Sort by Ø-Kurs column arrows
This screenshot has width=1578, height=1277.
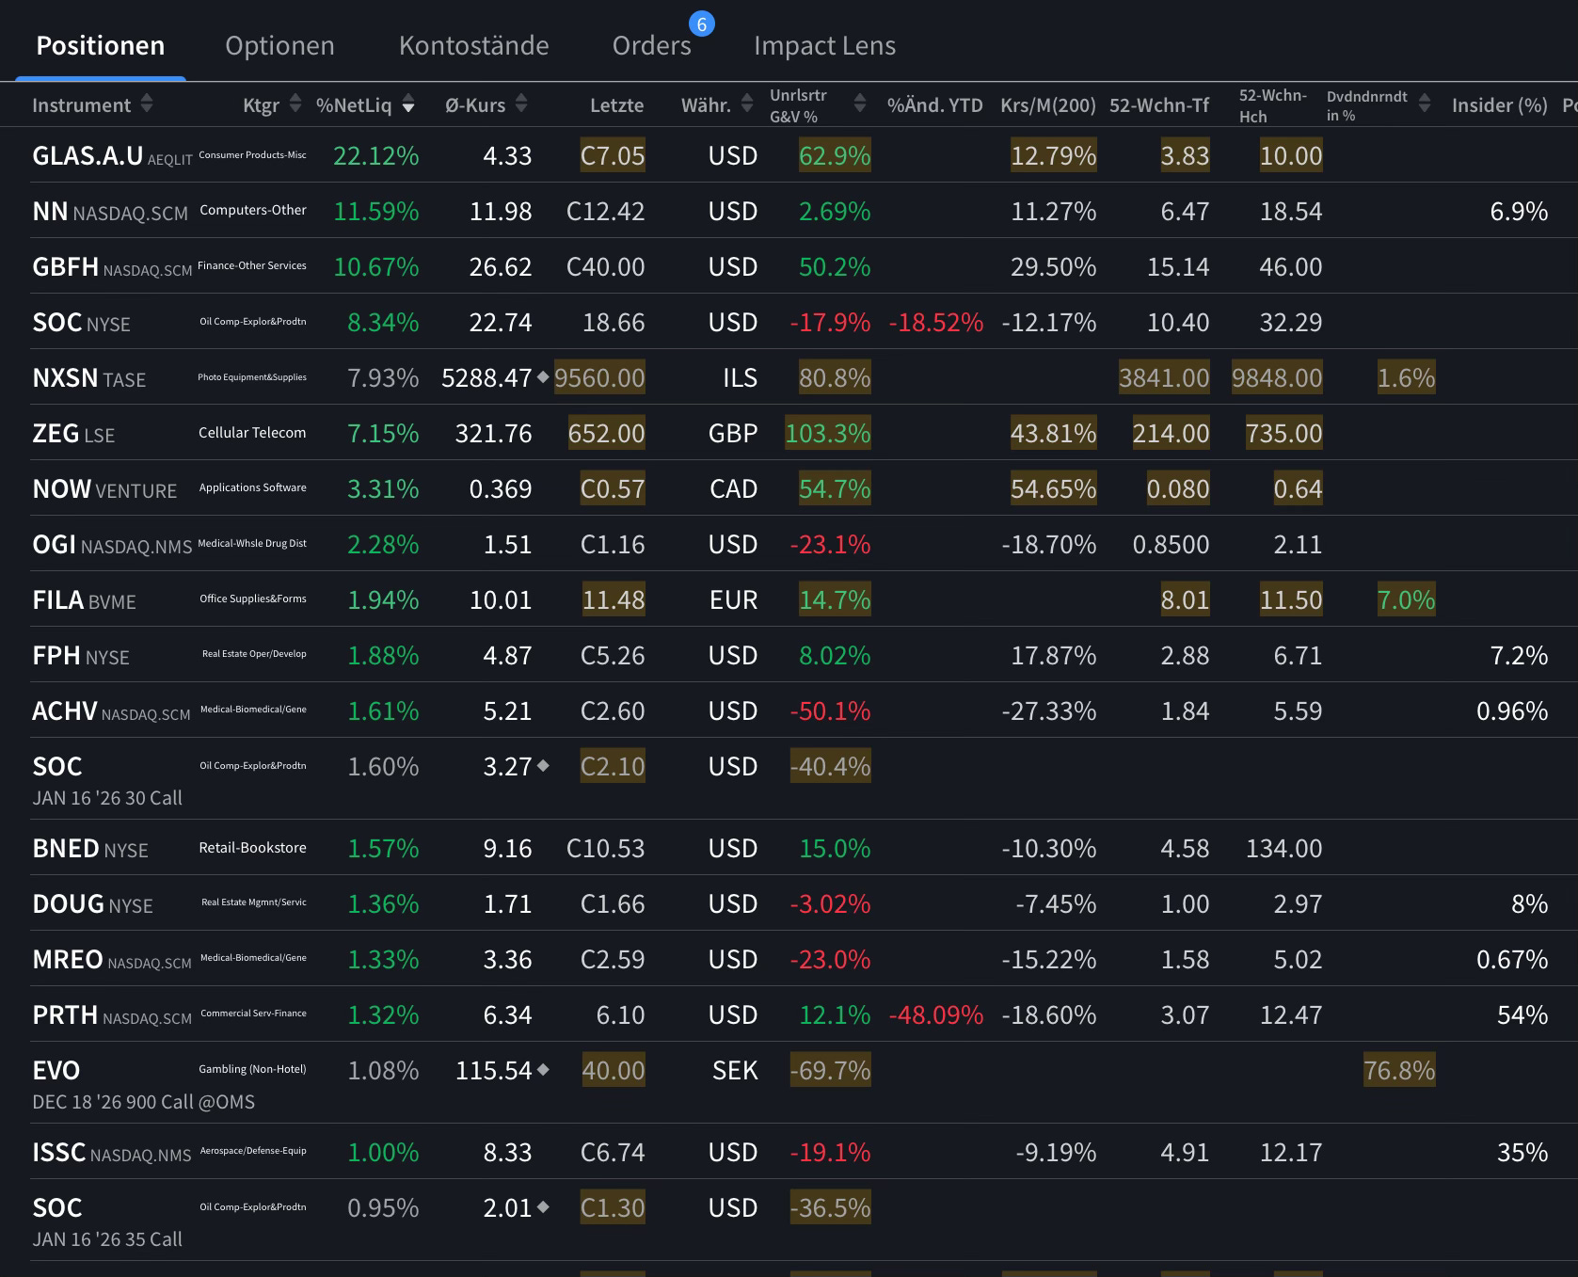[521, 104]
